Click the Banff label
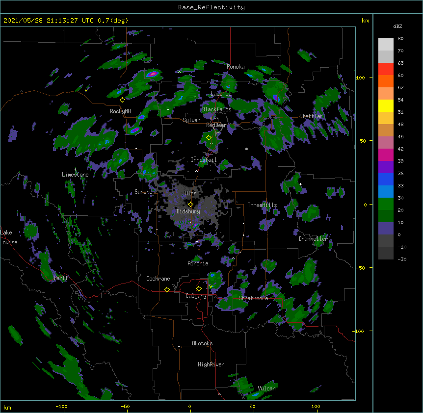Image resolution: width=423 pixels, height=413 pixels. pyautogui.click(x=61, y=278)
